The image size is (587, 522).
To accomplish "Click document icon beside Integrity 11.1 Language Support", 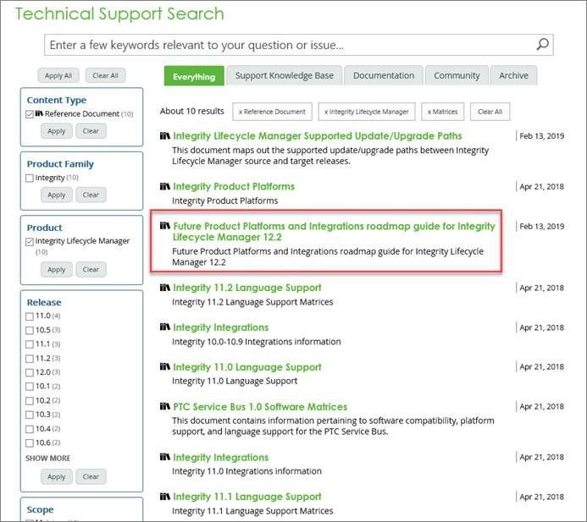I will tap(165, 497).
